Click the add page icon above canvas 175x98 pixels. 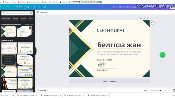[x=148, y=19]
